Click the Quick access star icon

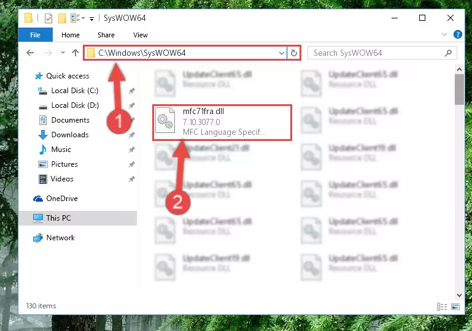pyautogui.click(x=39, y=76)
